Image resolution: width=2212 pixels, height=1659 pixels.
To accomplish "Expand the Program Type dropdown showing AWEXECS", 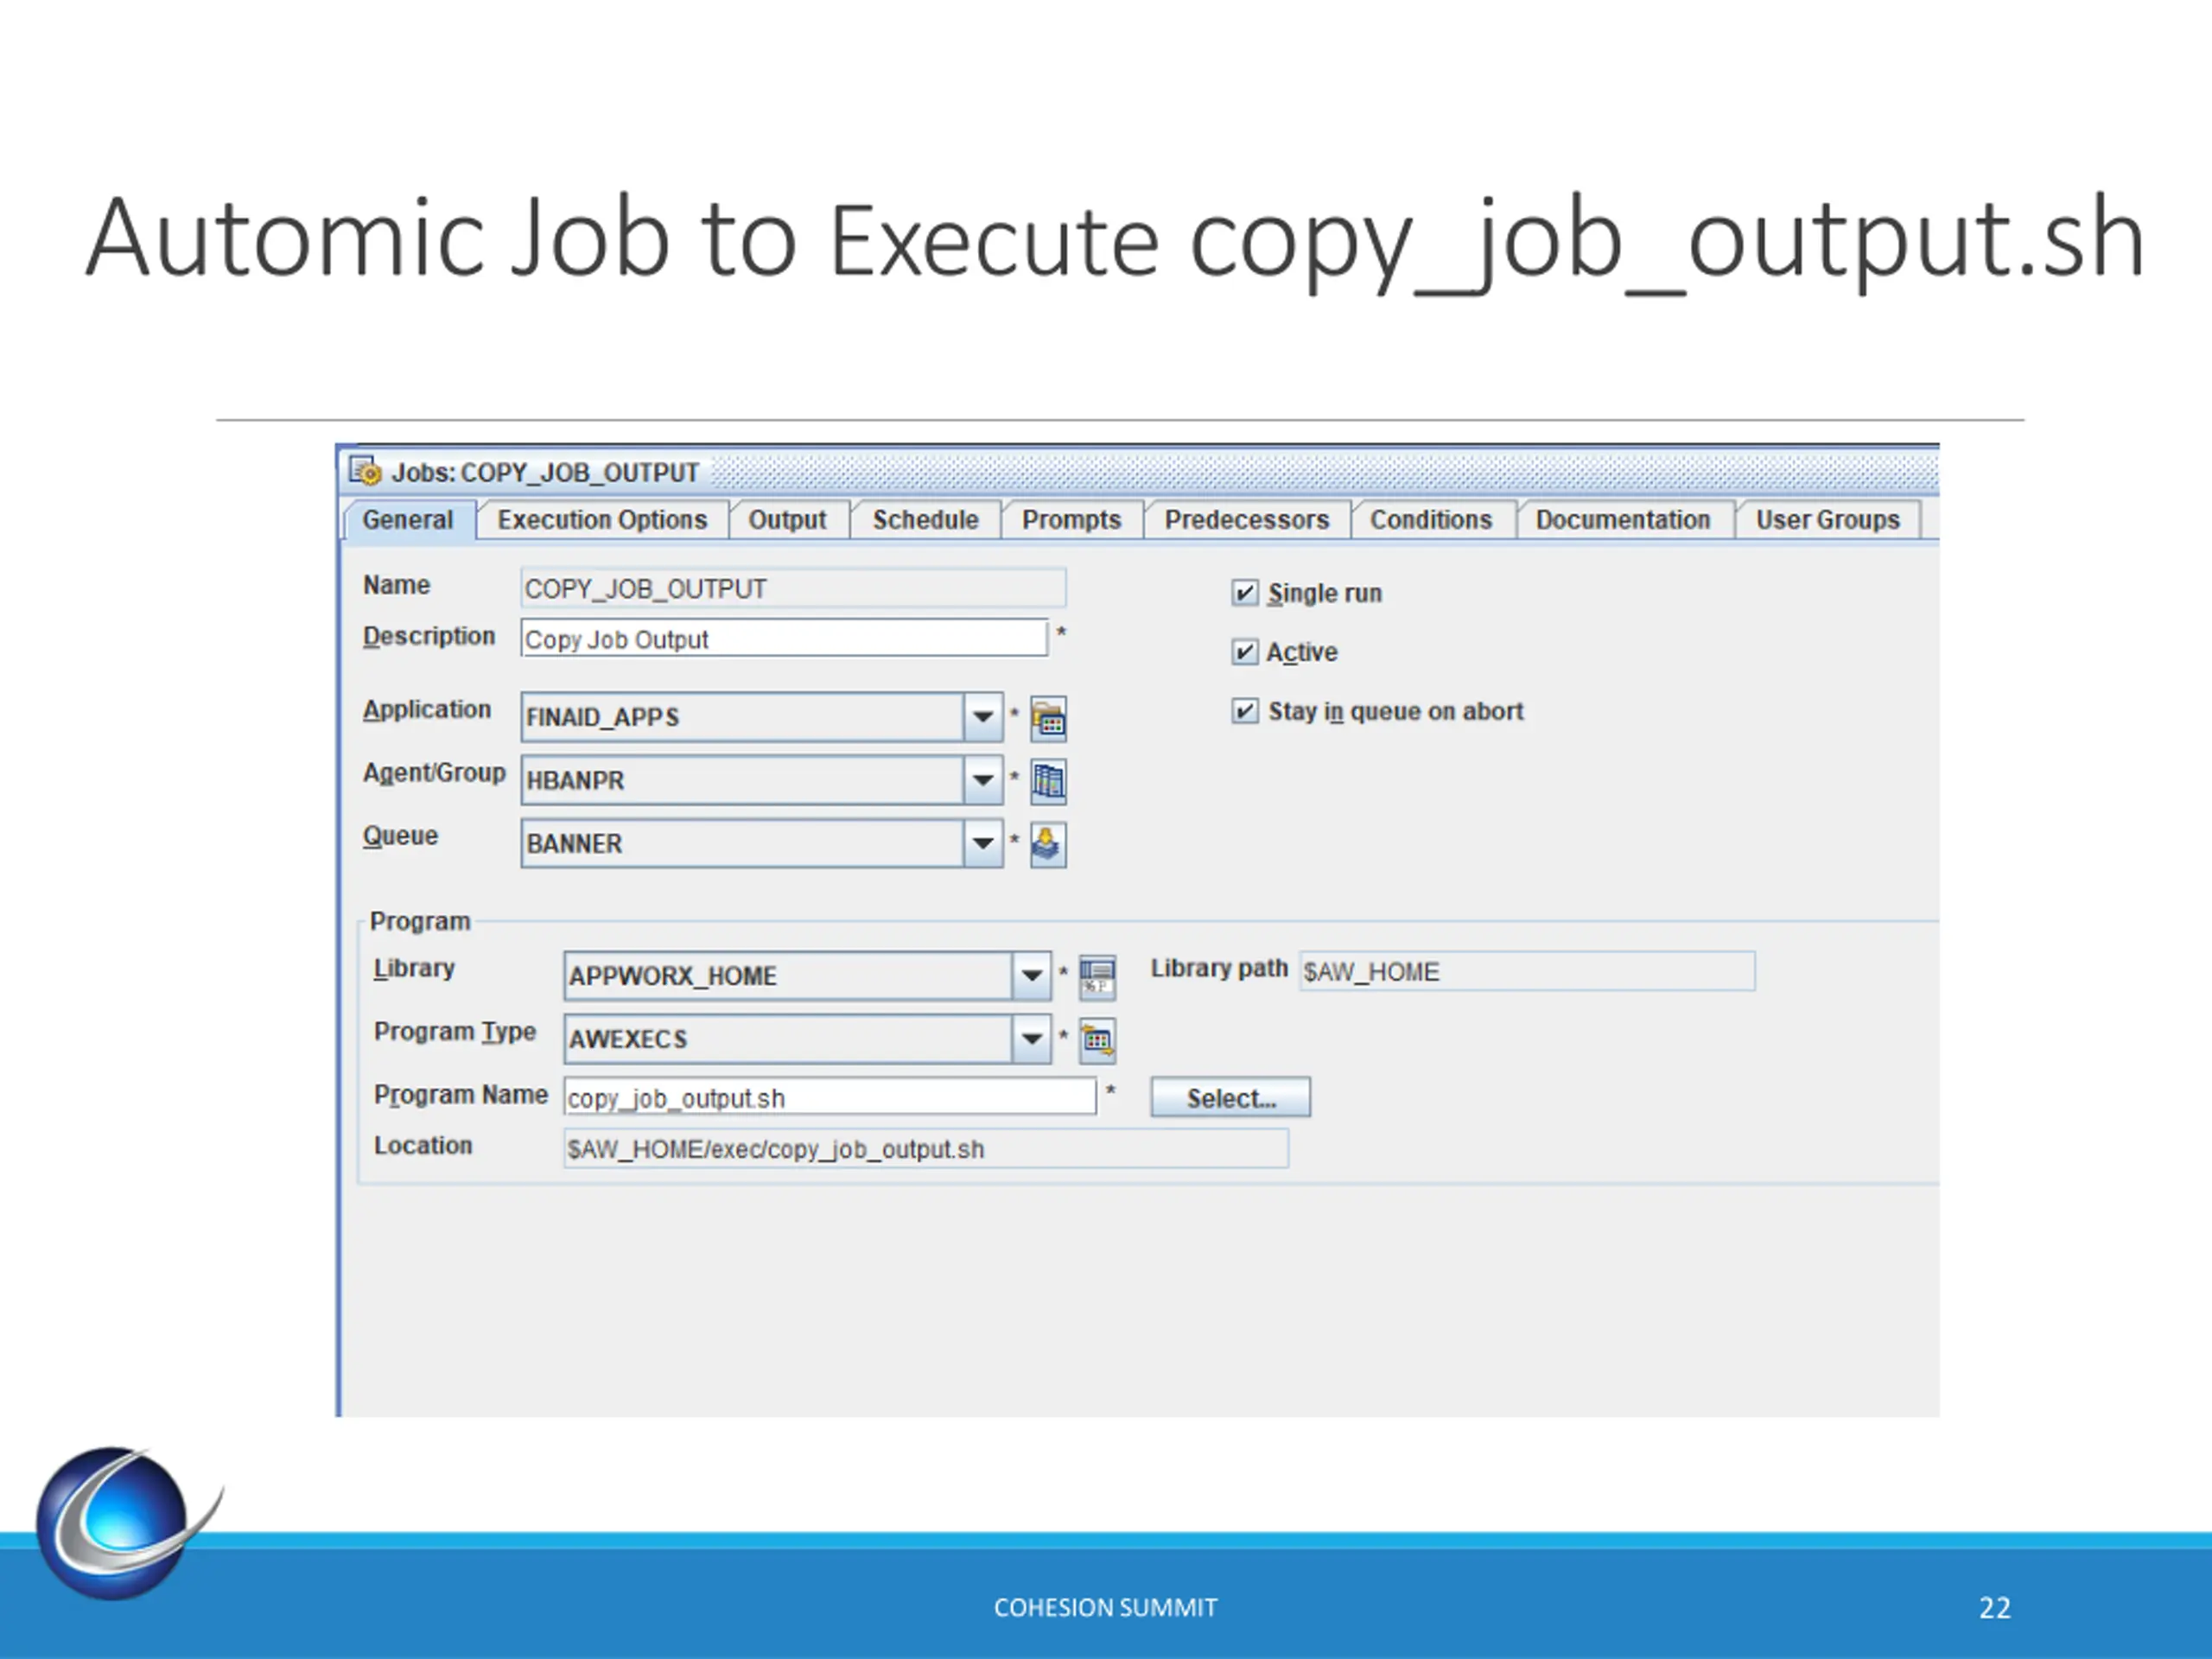I will tap(1031, 1038).
